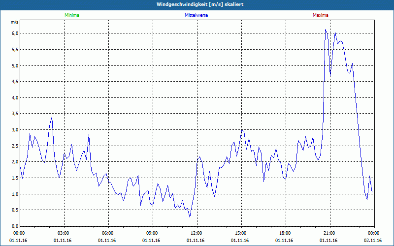The image size is (394, 246).
Task: Click the 01.11.16 date beneath 03:00
Action: tap(63, 241)
